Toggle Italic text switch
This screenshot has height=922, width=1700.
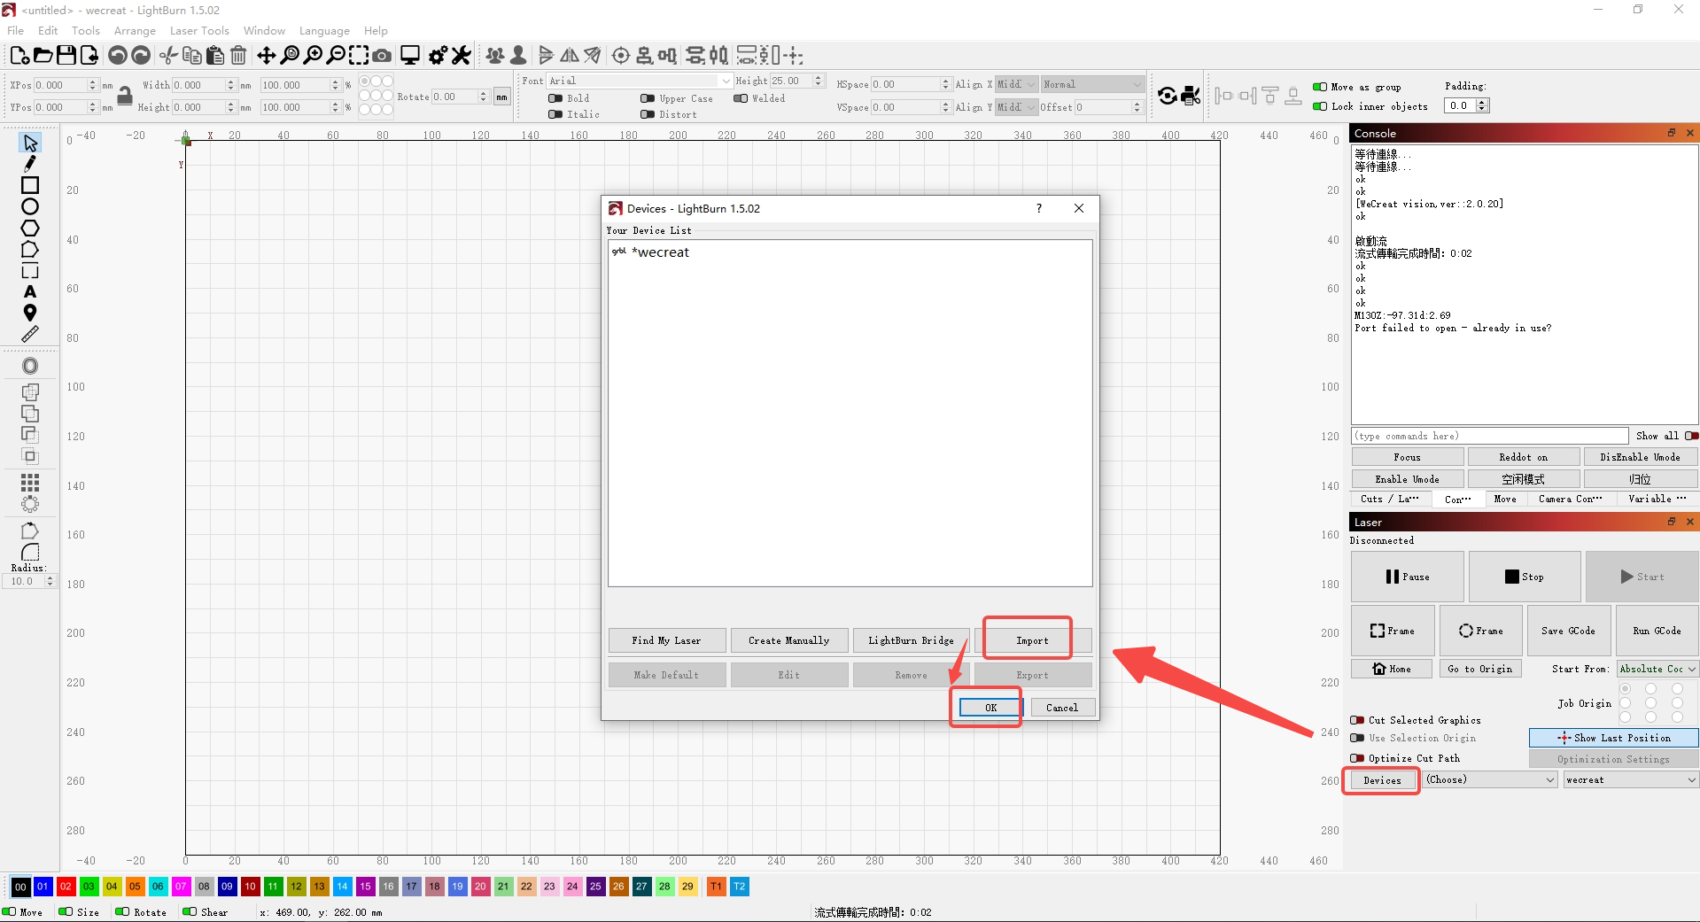[x=555, y=114]
